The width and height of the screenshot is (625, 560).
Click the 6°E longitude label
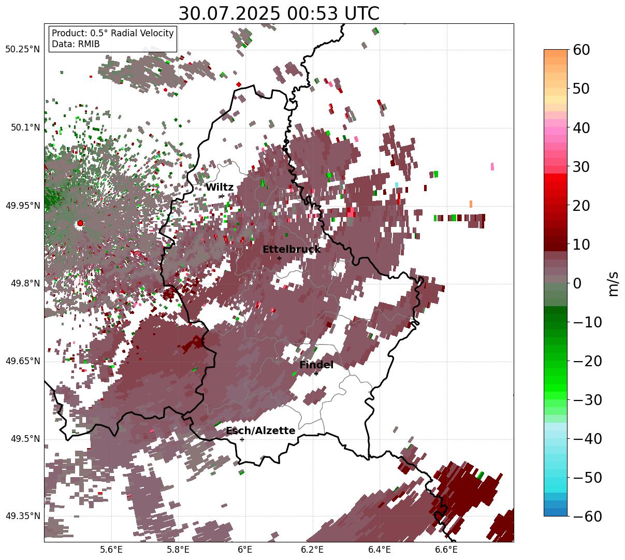(245, 550)
